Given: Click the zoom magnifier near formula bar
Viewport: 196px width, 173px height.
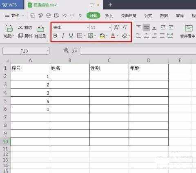Looking at the screenshot, I should (67, 51).
